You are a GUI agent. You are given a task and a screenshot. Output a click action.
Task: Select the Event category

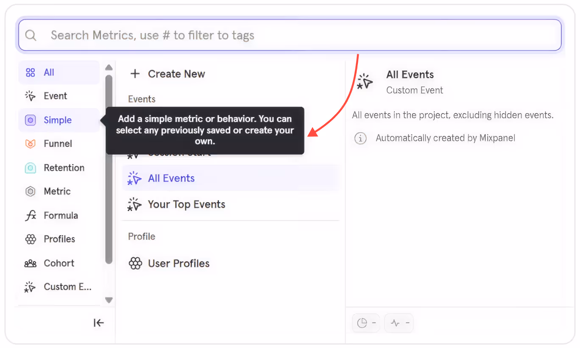click(x=59, y=96)
